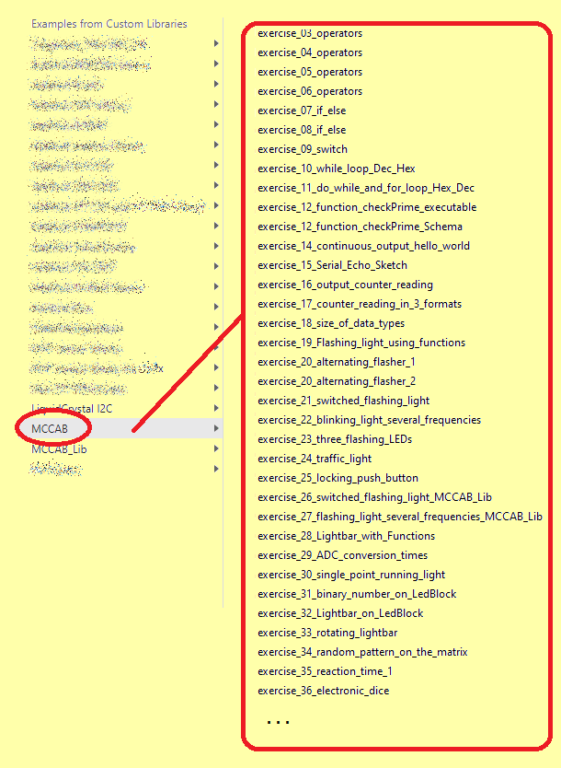Pick exercise_28_Lightbar_with_Functions
This screenshot has width=561, height=768.
[x=347, y=536]
